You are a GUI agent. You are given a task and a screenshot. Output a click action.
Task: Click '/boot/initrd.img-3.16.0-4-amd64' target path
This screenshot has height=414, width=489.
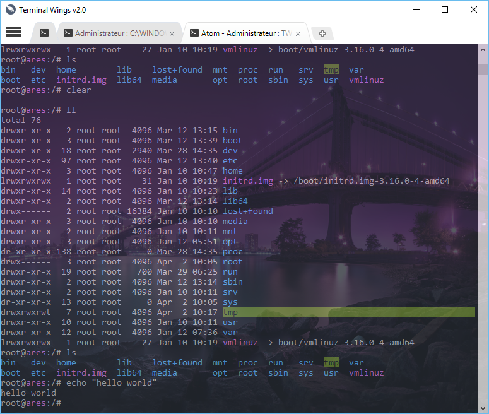(x=372, y=181)
